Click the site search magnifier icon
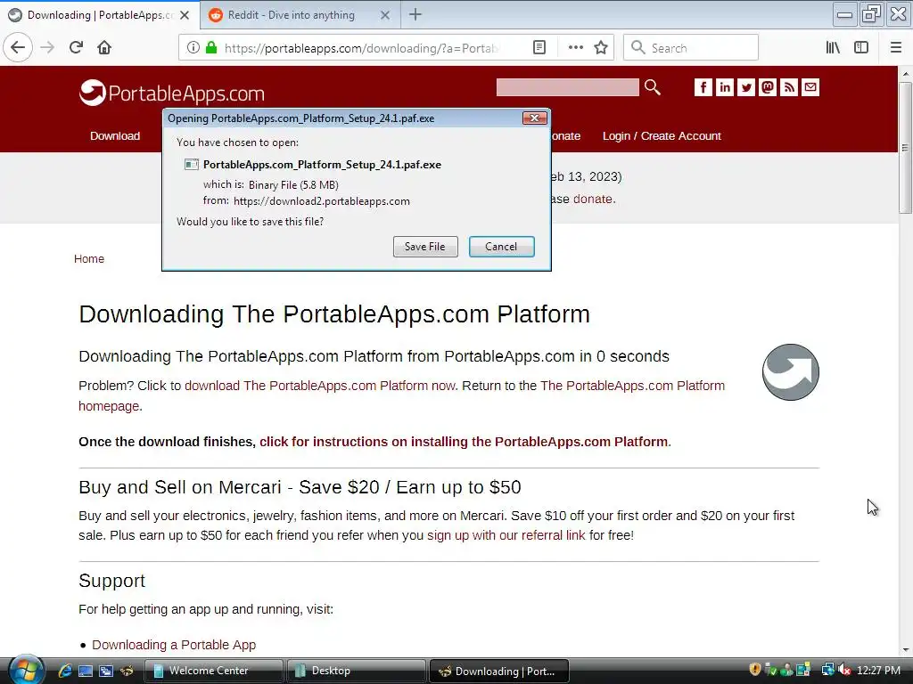 [x=652, y=87]
